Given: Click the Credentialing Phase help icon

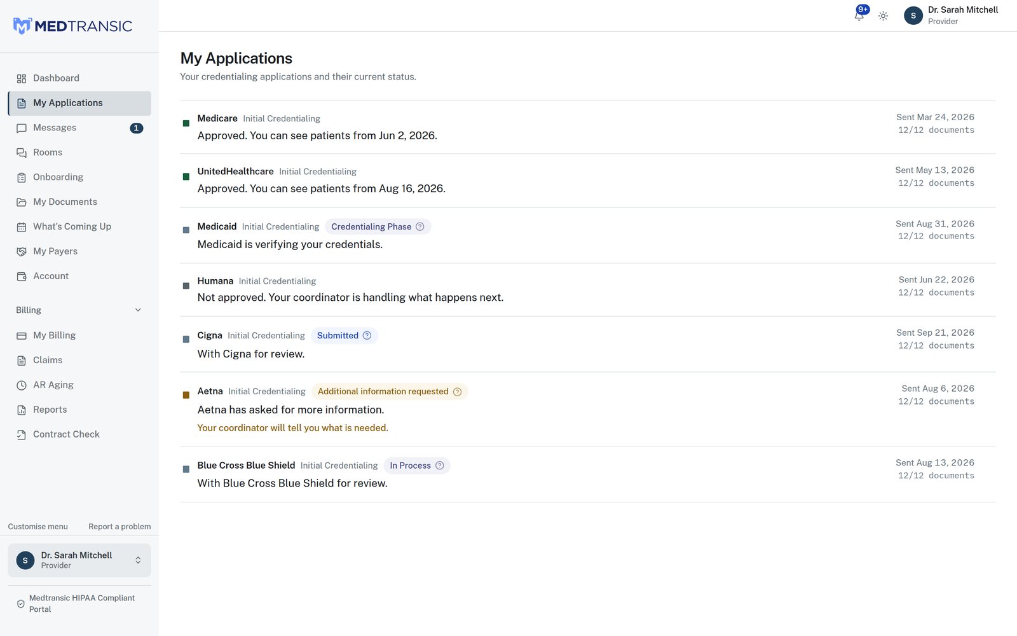Looking at the screenshot, I should click(x=420, y=227).
